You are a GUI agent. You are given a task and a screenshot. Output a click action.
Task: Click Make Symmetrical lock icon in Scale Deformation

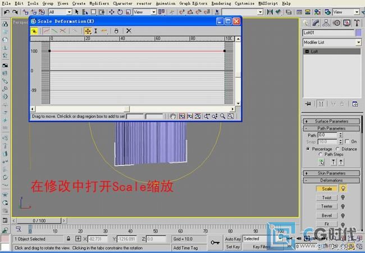coord(34,31)
